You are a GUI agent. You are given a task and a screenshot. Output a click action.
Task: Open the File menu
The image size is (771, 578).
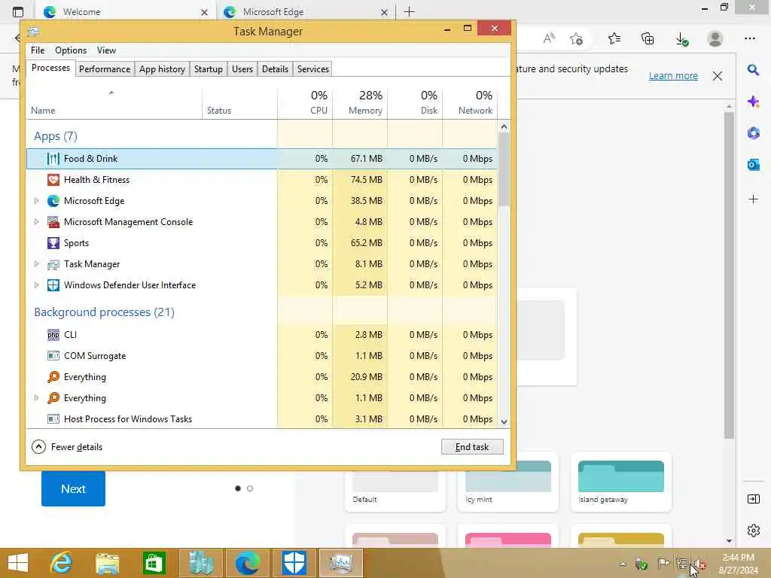point(38,50)
